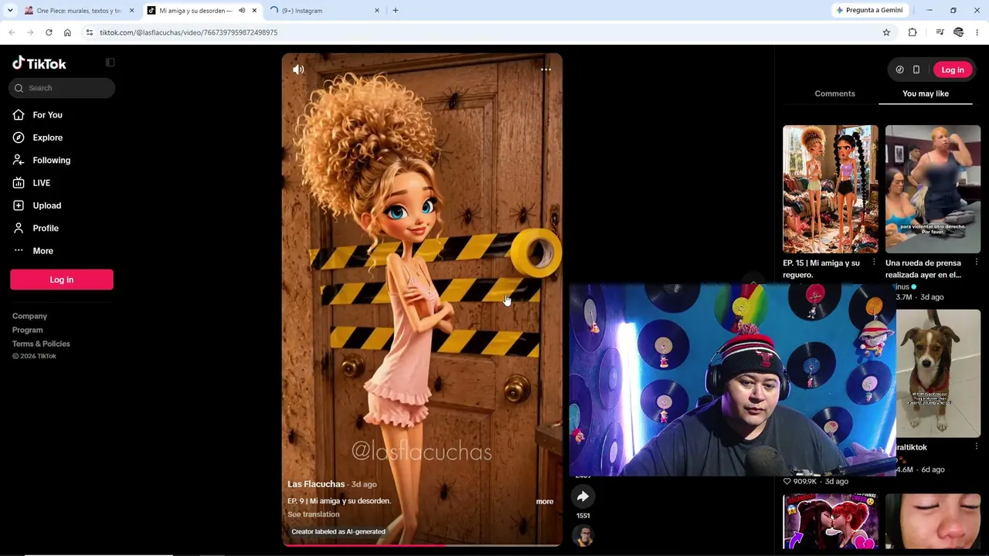Click See translation under the caption

click(x=314, y=514)
